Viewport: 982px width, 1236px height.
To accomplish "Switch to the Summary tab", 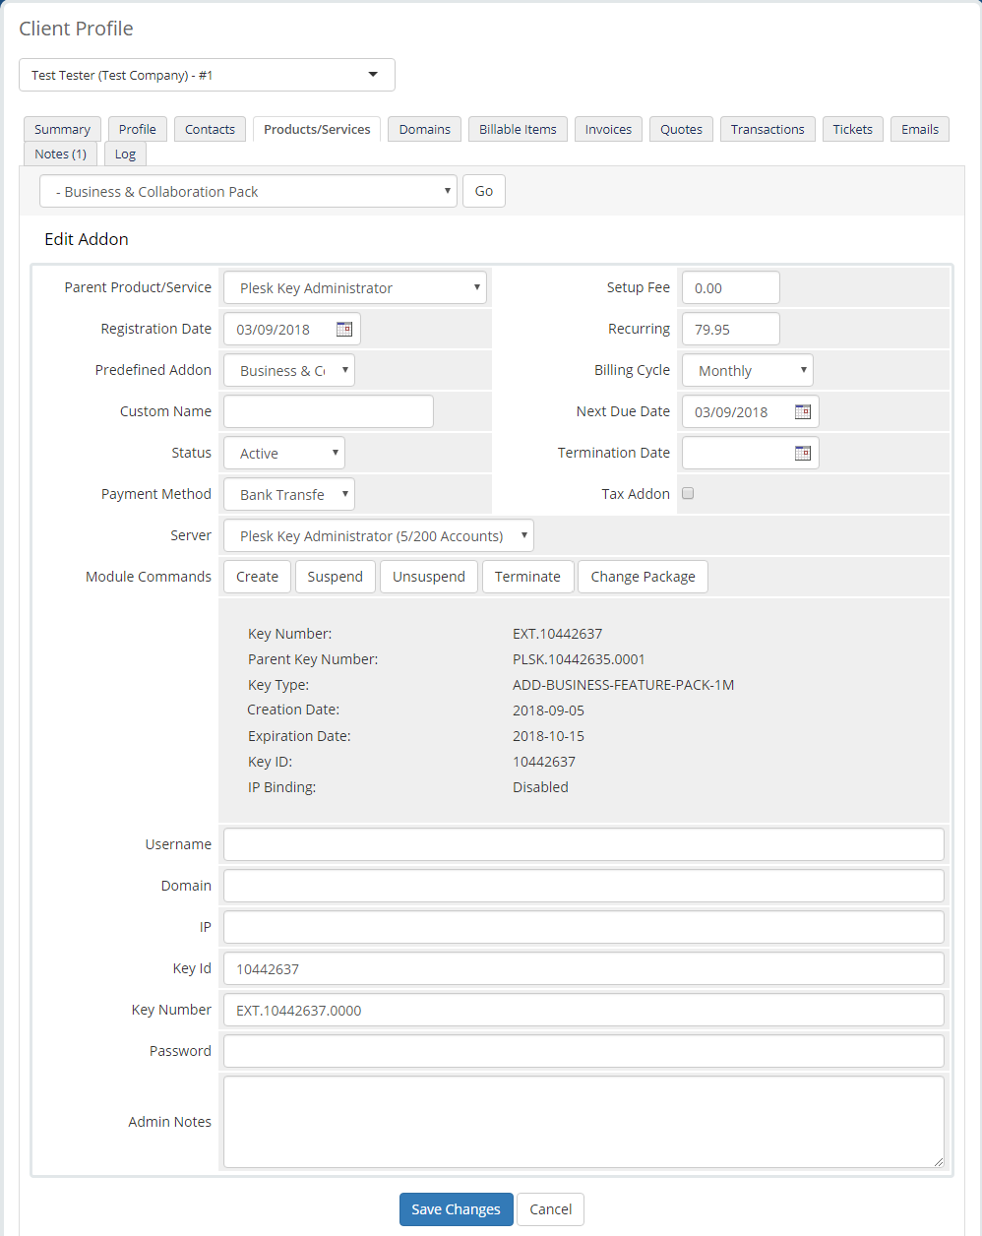I will (x=62, y=129).
